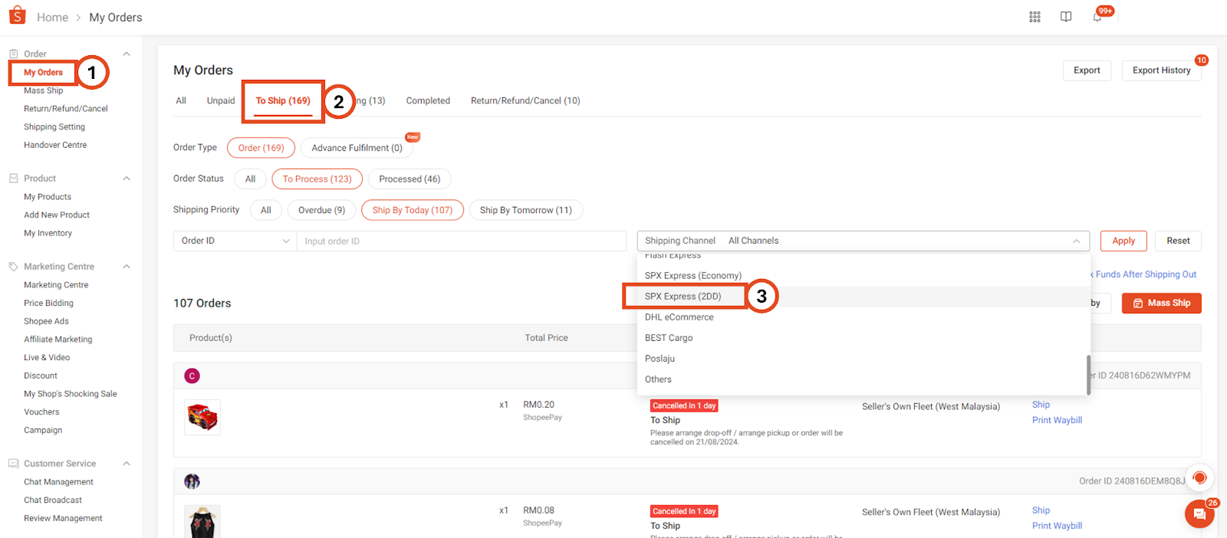Open the Order ID search type dropdown
This screenshot has width=1227, height=538.
235,241
